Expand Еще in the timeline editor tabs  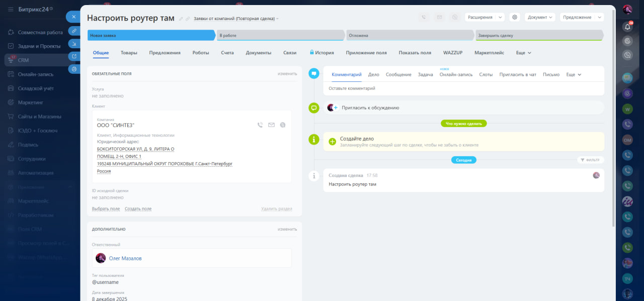point(574,74)
